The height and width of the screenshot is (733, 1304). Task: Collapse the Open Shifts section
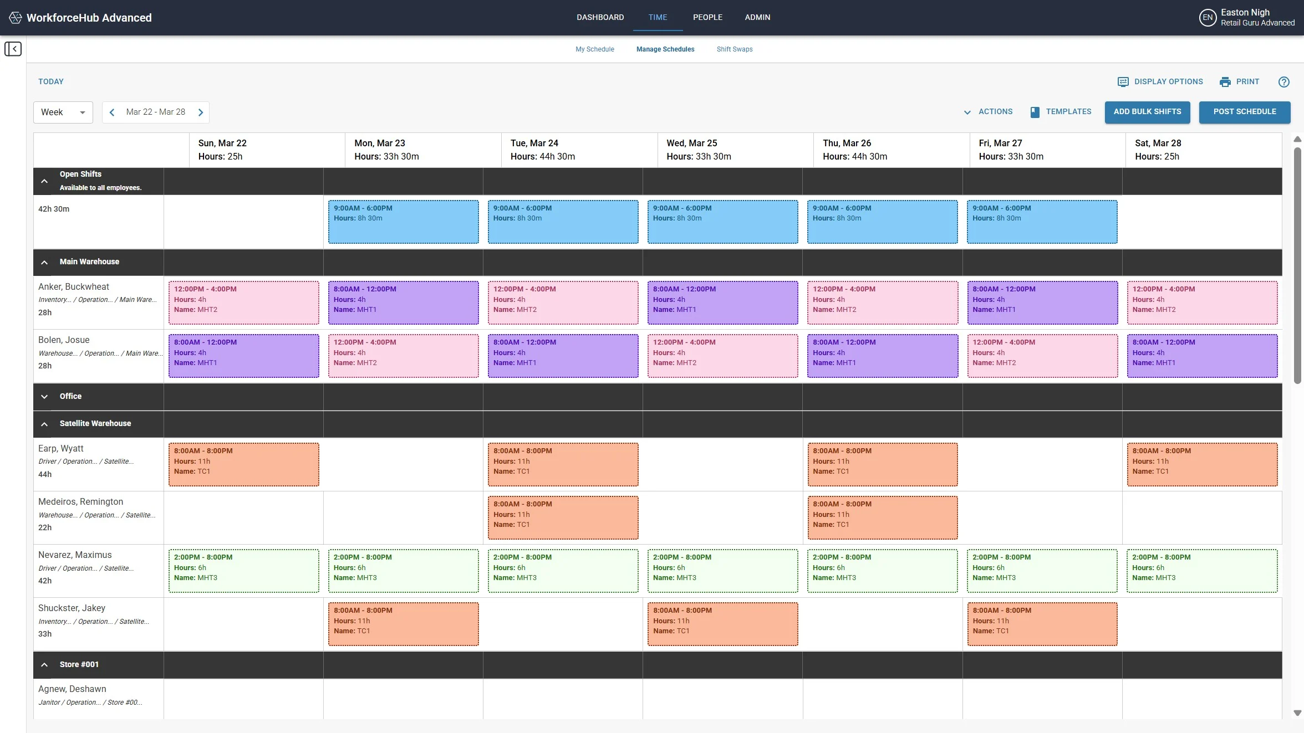pyautogui.click(x=44, y=181)
